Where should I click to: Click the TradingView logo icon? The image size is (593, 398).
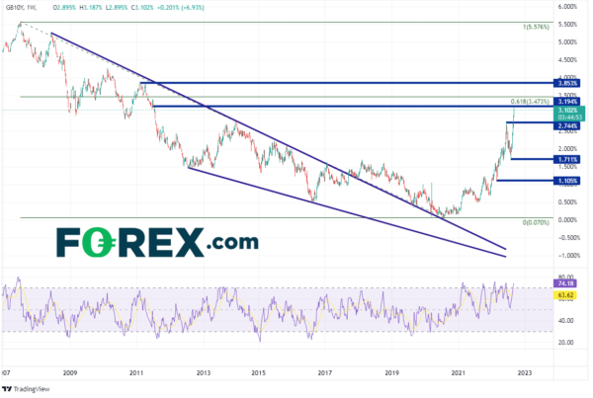pyautogui.click(x=10, y=387)
